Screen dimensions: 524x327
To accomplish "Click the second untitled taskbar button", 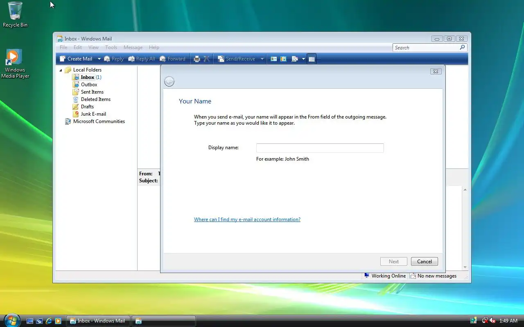I will click(163, 321).
